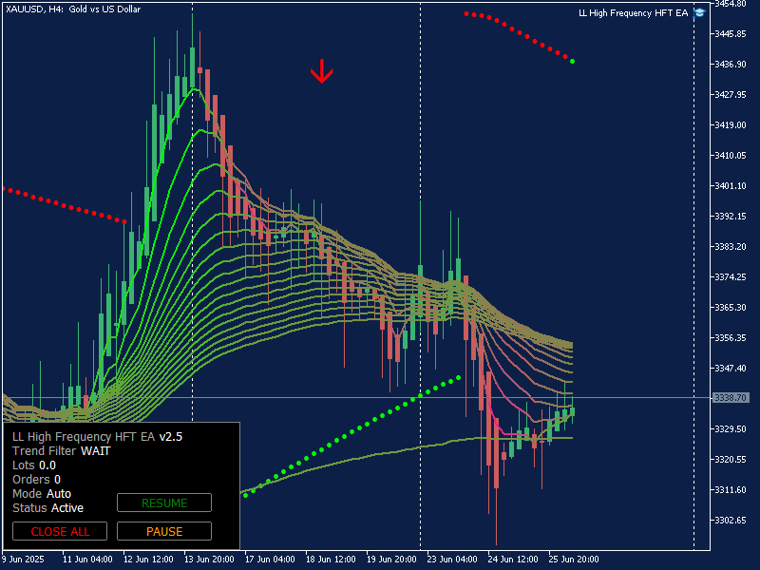This screenshot has width=760, height=570.
Task: Click the EA graduation cap icon
Action: tap(699, 13)
